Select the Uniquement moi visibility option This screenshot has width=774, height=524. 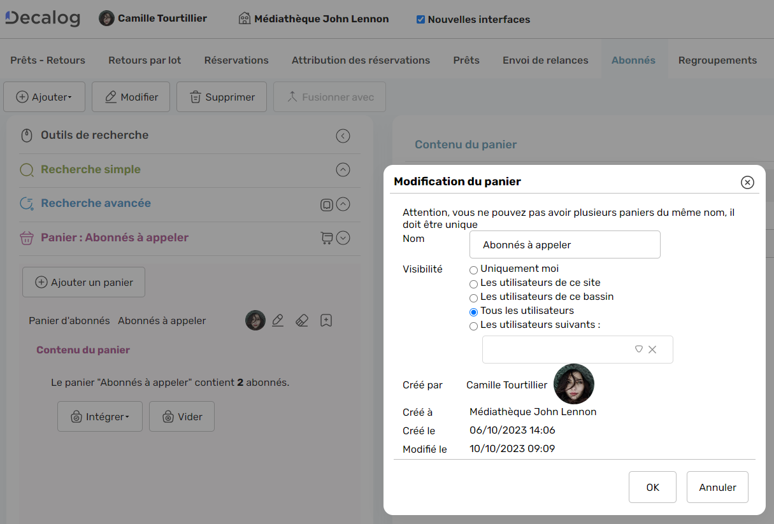click(x=473, y=270)
